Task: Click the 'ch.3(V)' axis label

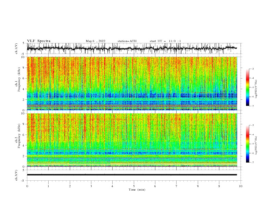Action: tap(16, 175)
